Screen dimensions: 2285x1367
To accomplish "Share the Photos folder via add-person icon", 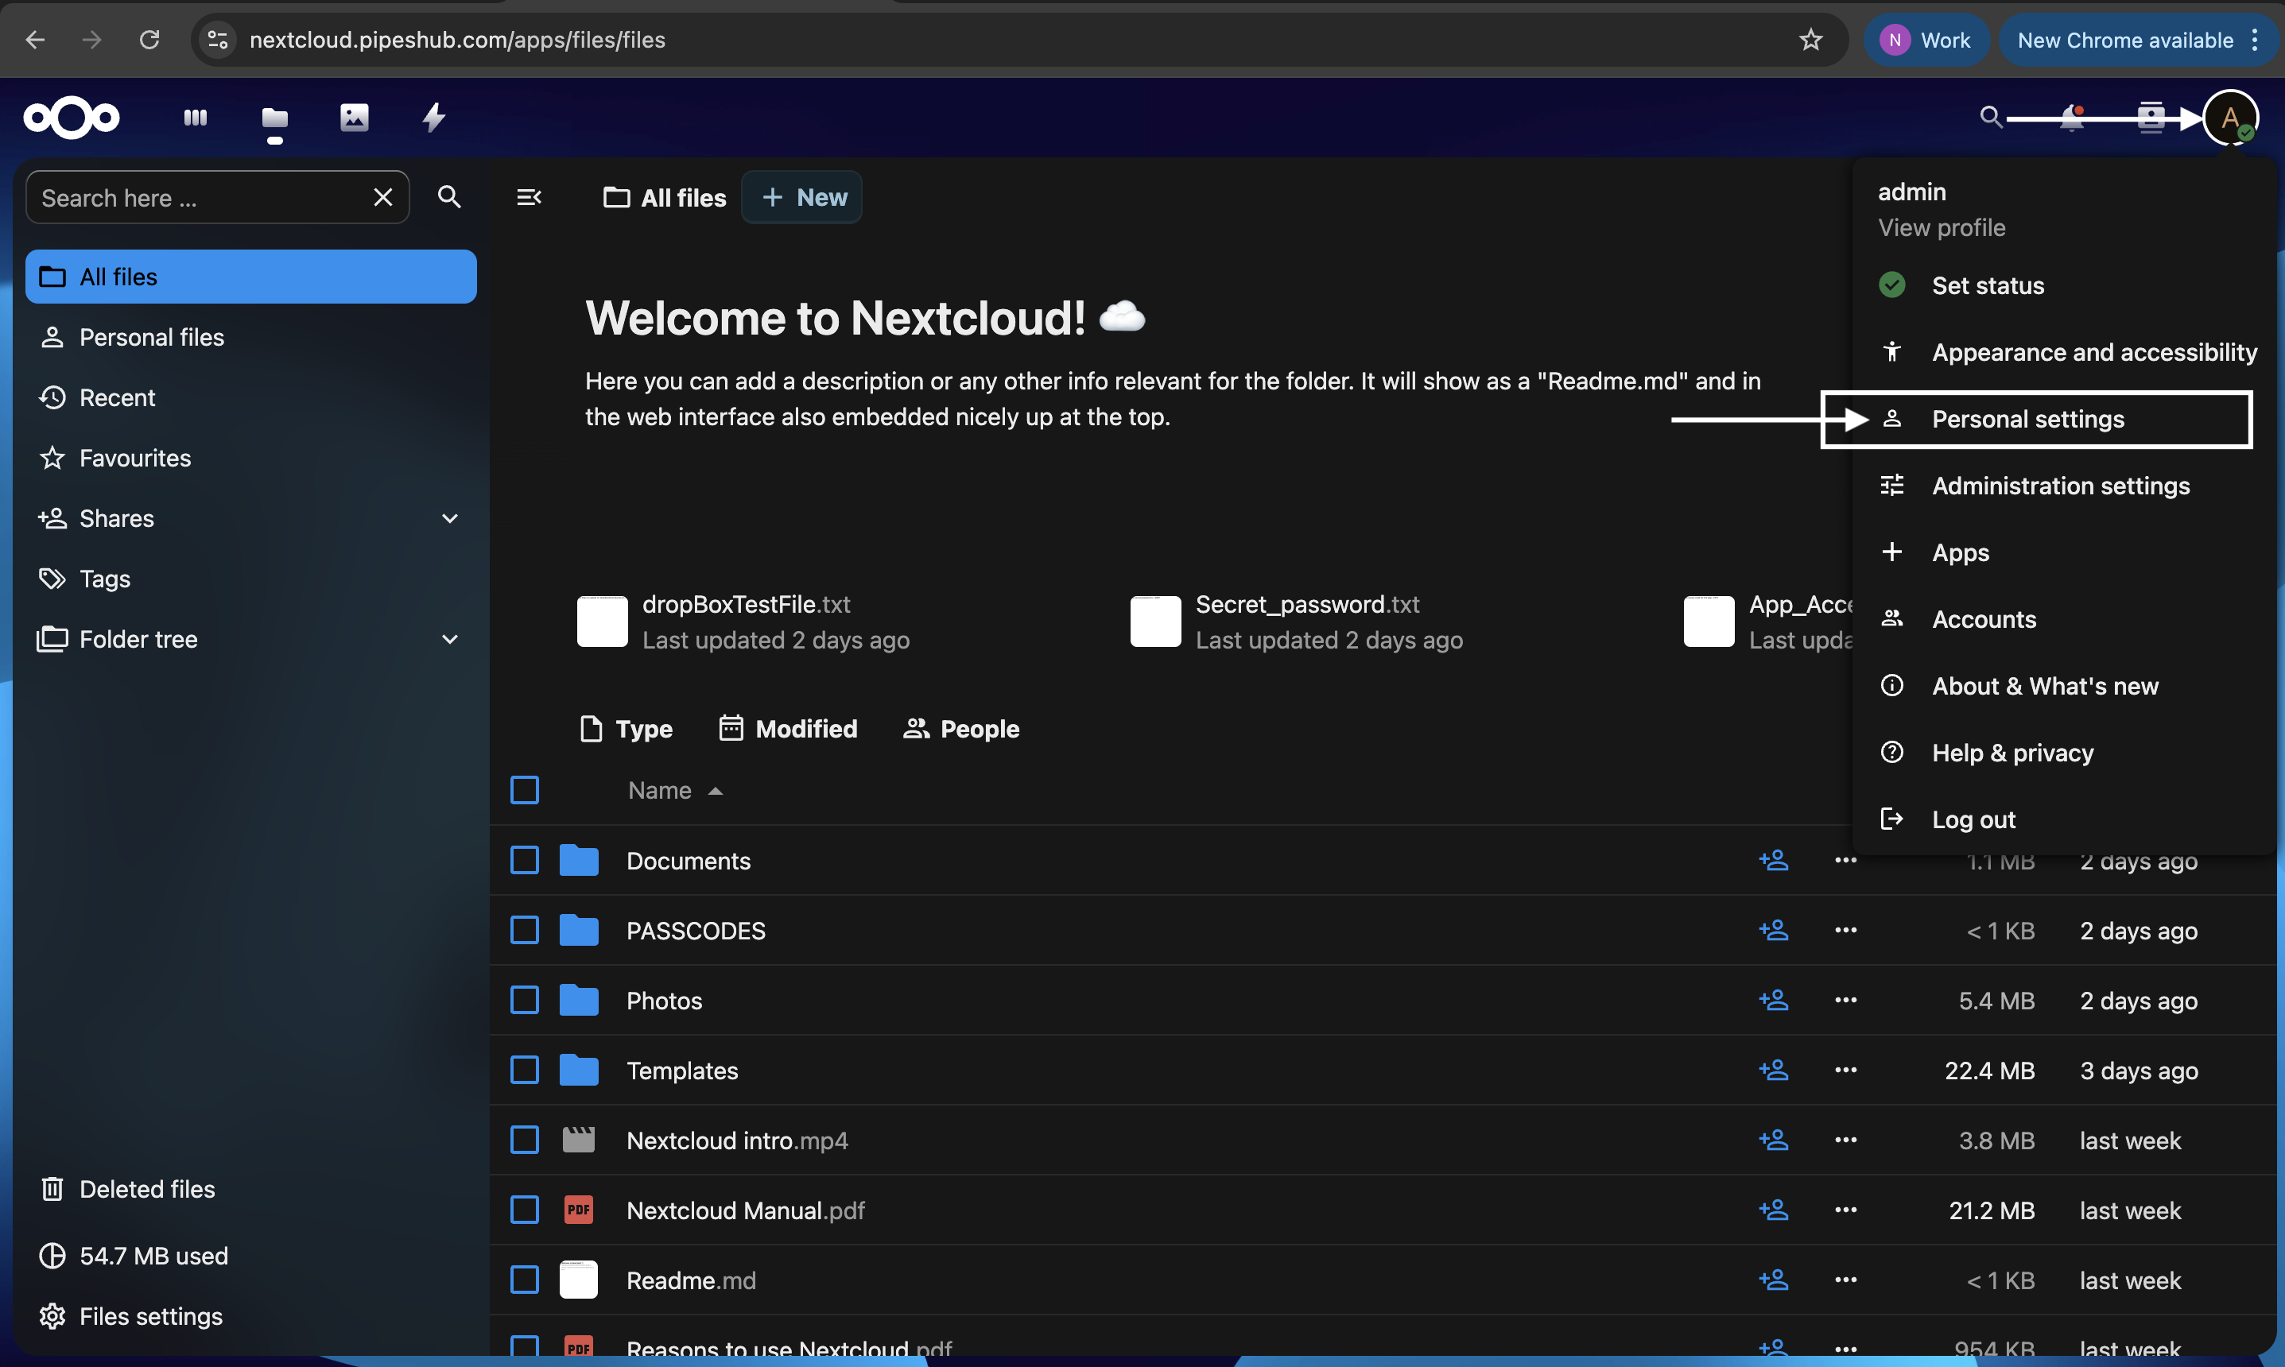I will pyautogui.click(x=1773, y=1001).
